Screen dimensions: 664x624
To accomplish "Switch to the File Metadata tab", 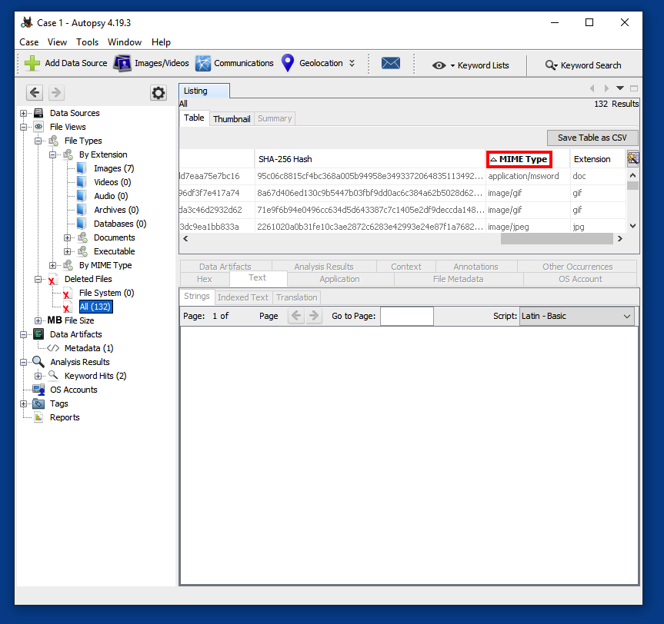I will point(459,279).
